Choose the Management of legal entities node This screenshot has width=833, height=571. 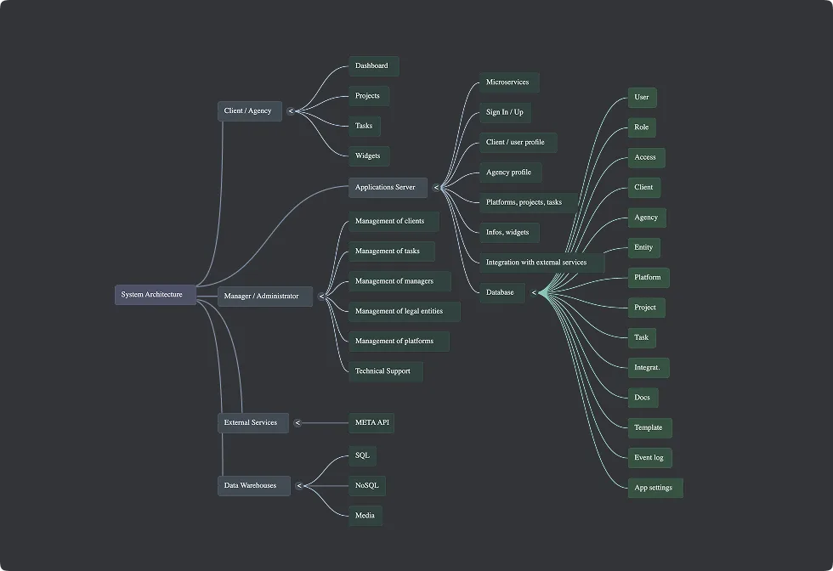(x=404, y=312)
